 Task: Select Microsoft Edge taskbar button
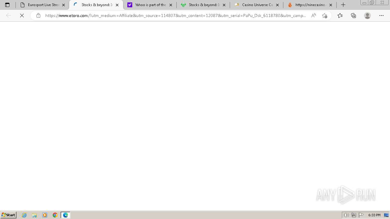(x=66, y=215)
